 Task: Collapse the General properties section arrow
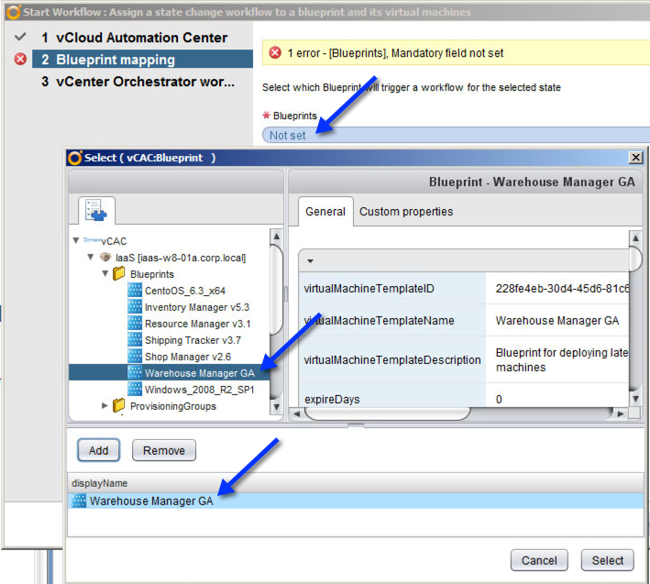(310, 261)
